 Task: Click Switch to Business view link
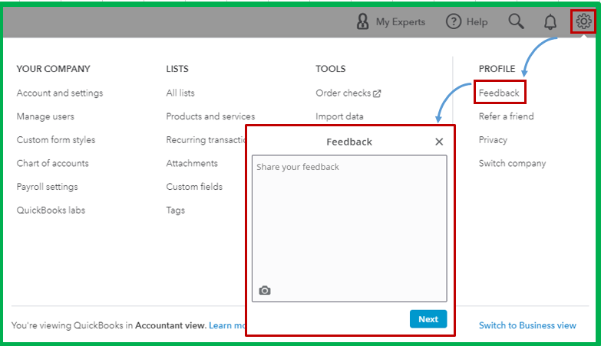coord(527,325)
